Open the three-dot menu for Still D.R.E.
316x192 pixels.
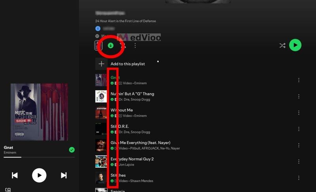[299, 129]
